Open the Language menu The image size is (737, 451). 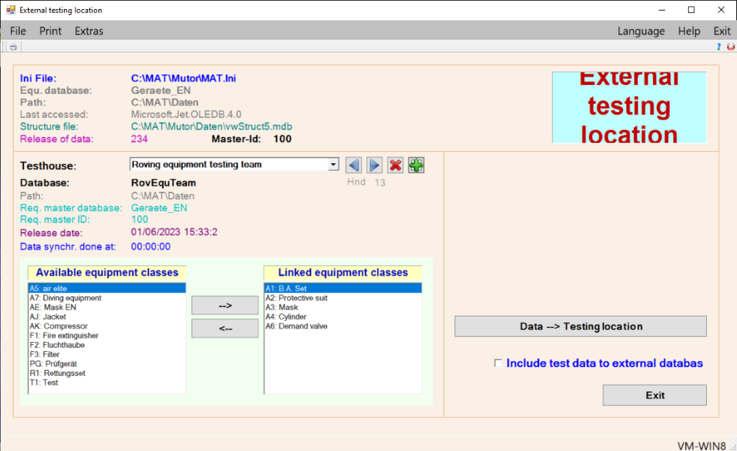[x=640, y=31]
